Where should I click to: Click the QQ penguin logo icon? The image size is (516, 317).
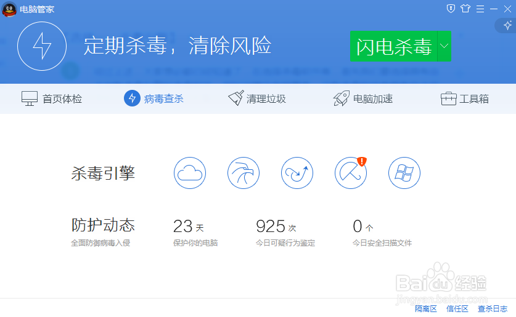pyautogui.click(x=9, y=9)
